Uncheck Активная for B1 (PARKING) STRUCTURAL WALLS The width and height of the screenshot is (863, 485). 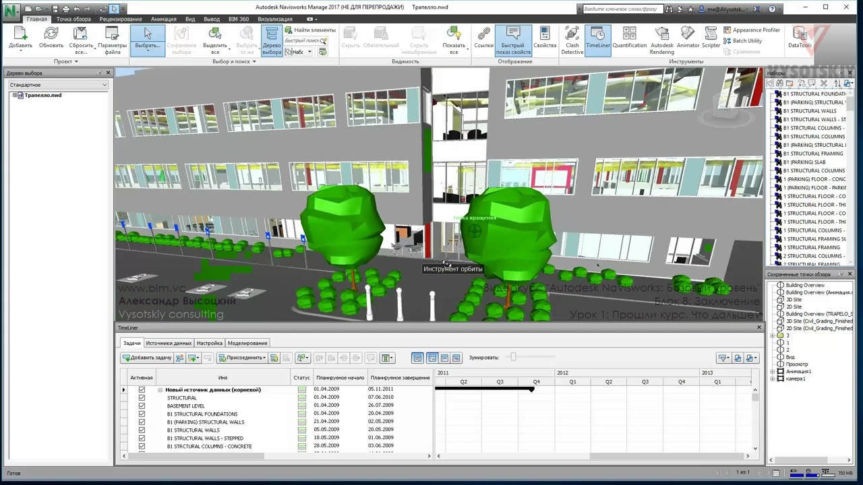tap(142, 422)
